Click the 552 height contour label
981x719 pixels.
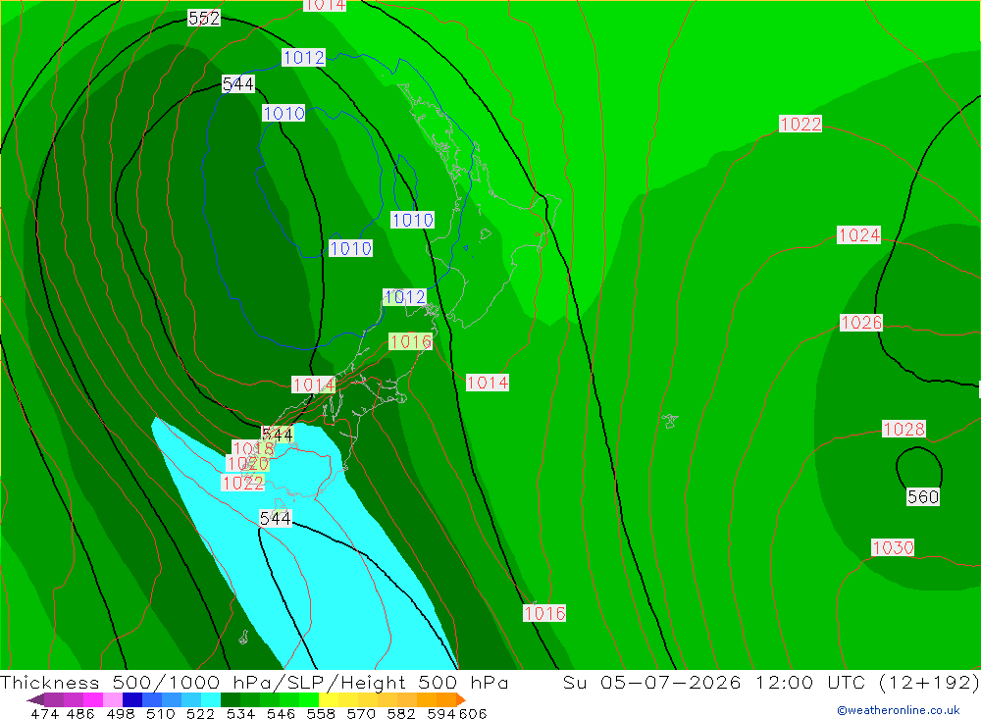click(204, 19)
